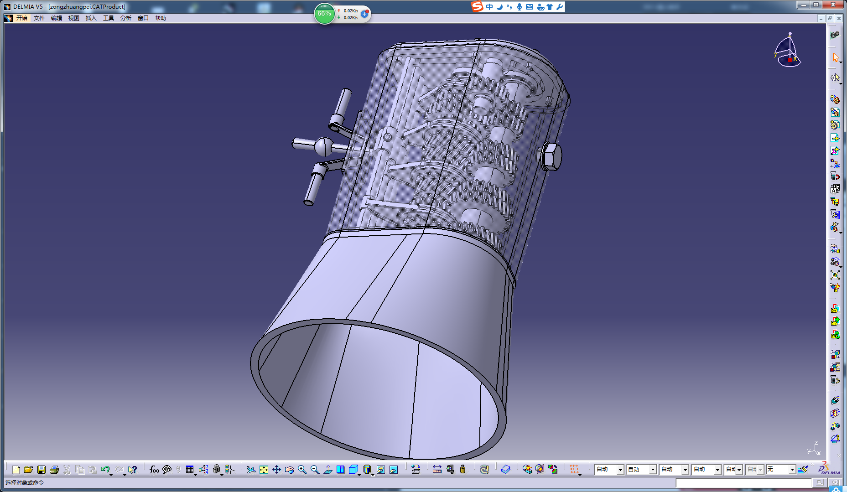Open the 文件 menu
Viewport: 847px width, 492px height.
39,18
